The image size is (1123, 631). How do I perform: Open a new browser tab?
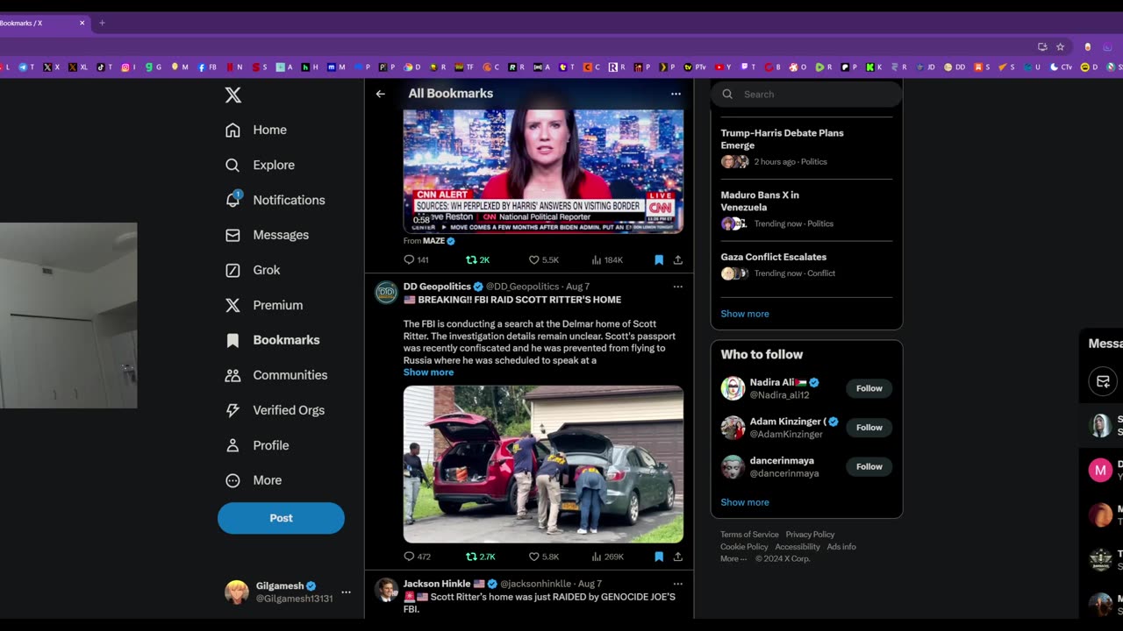tap(102, 23)
